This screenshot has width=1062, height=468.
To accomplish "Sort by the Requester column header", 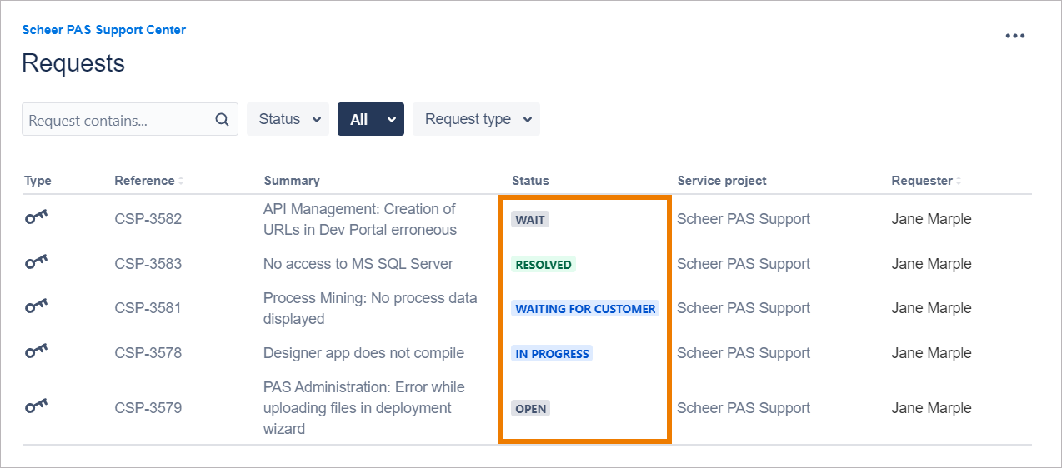I will tap(924, 181).
